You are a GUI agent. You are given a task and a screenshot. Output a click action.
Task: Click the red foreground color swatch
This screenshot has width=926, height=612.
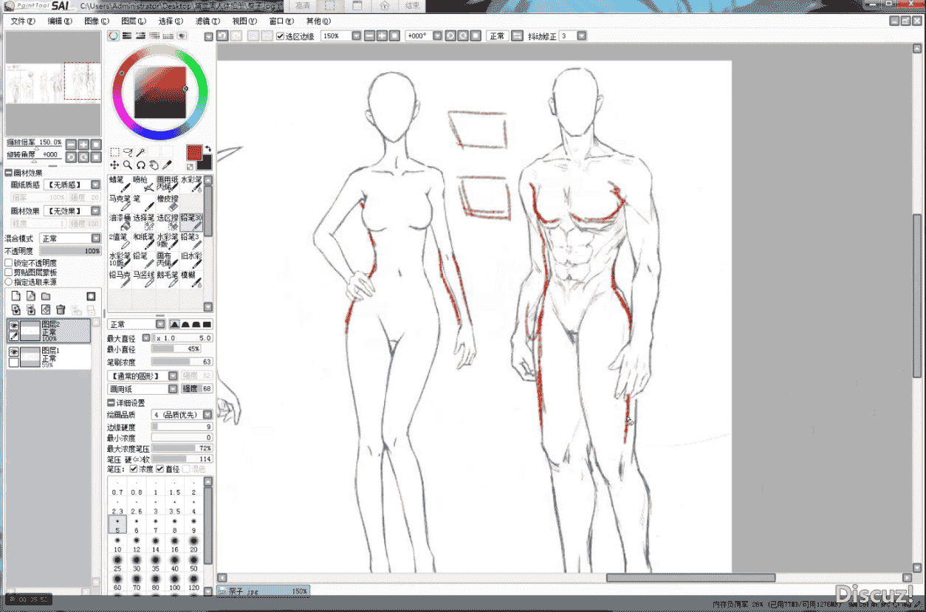click(x=194, y=153)
